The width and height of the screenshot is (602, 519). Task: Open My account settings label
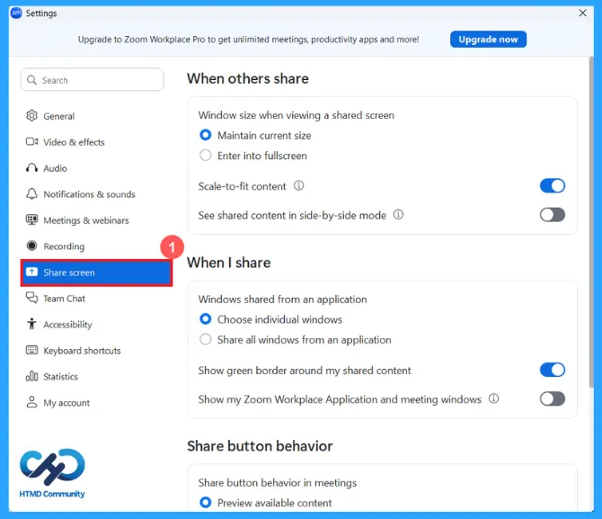pyautogui.click(x=66, y=403)
